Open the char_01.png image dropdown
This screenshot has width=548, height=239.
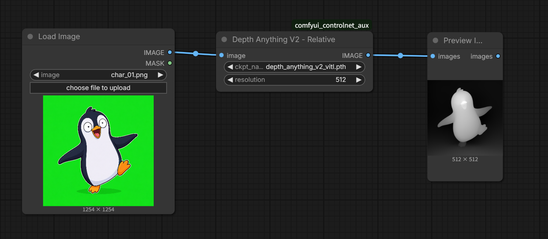click(x=98, y=75)
